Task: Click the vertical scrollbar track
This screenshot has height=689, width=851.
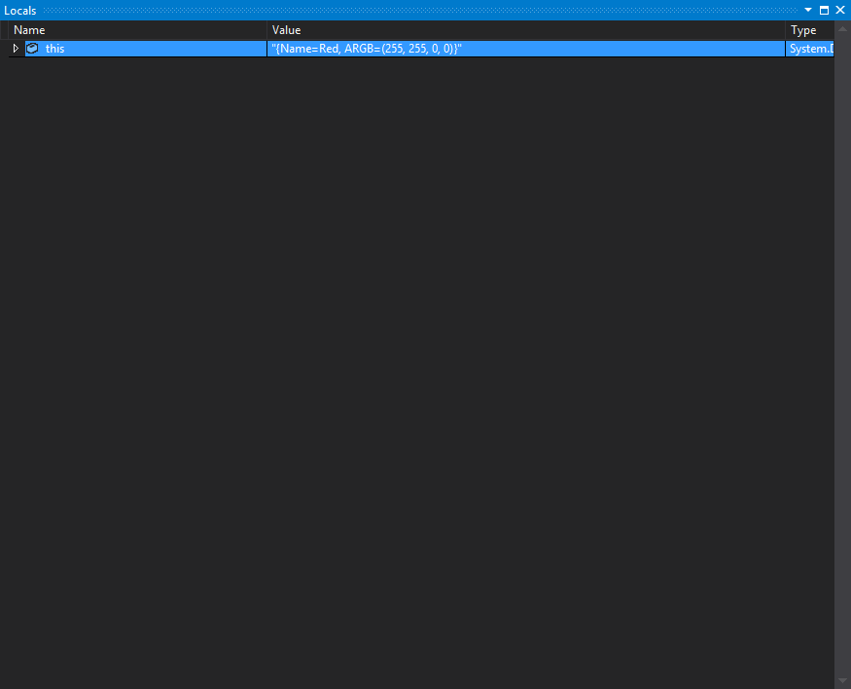Action: (x=842, y=350)
